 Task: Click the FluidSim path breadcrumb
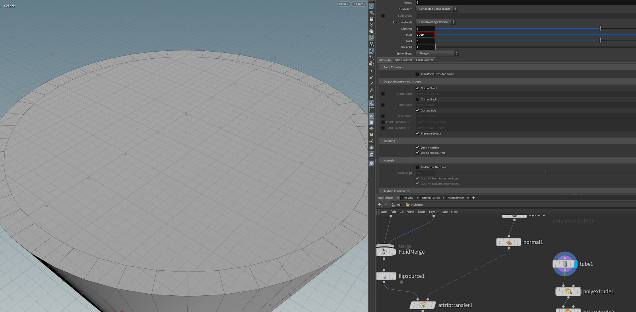tap(414, 205)
